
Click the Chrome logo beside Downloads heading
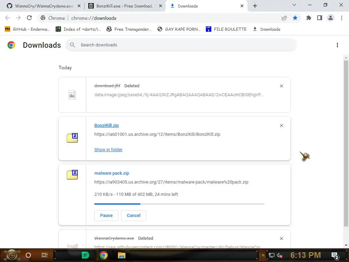pos(11,45)
